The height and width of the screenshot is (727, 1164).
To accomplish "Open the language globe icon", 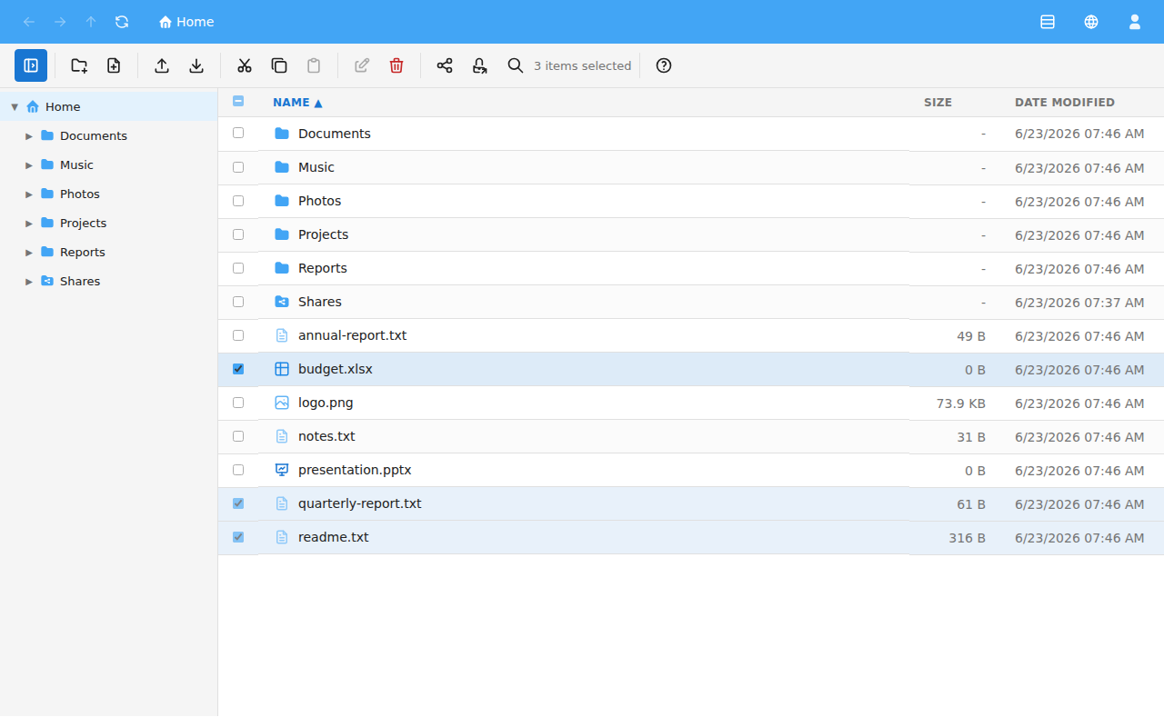I will 1091,22.
